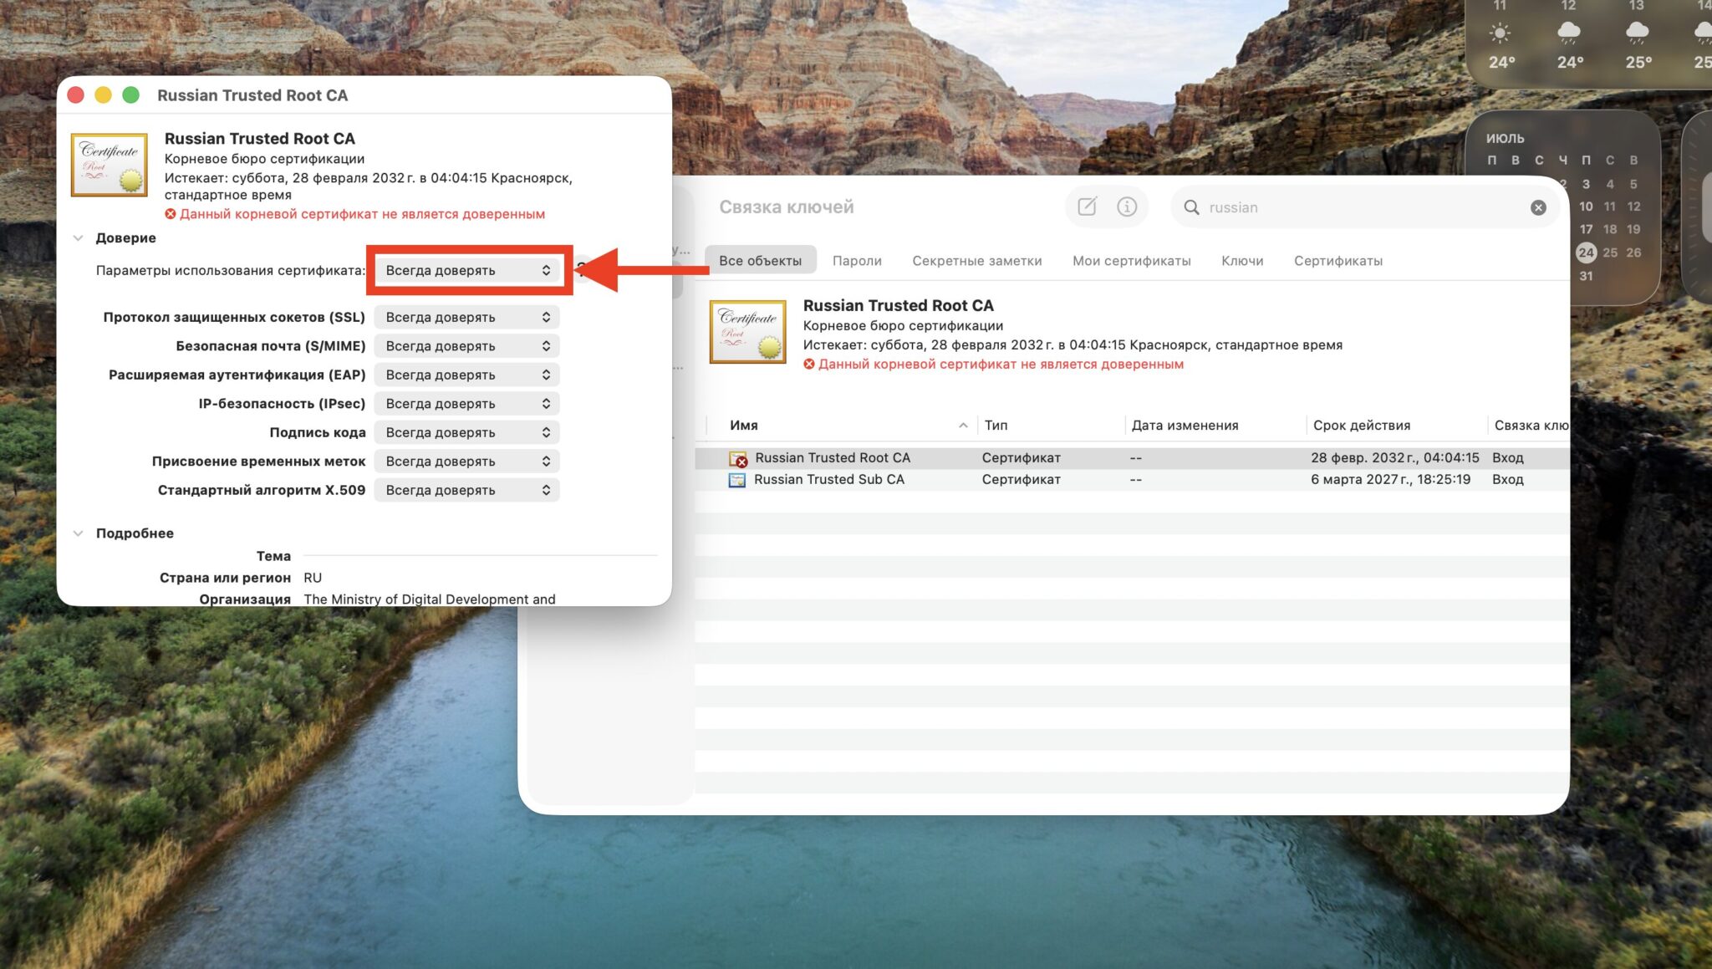Click day 24 in the calendar widget
Screen dimensions: 1712x969
[x=1586, y=252]
